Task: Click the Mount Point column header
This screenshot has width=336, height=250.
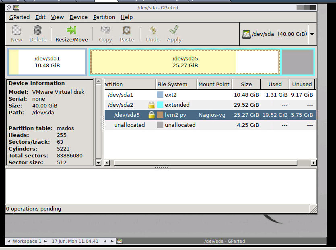Action: point(214,84)
